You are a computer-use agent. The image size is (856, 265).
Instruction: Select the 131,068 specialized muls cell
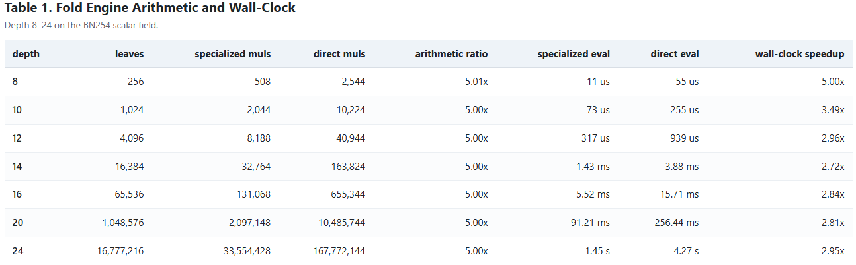pos(249,195)
